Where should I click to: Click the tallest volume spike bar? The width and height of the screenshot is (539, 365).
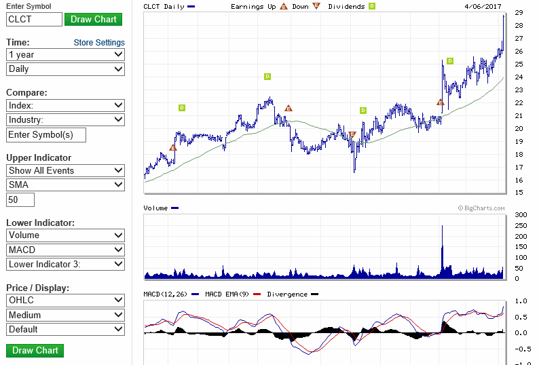442,252
